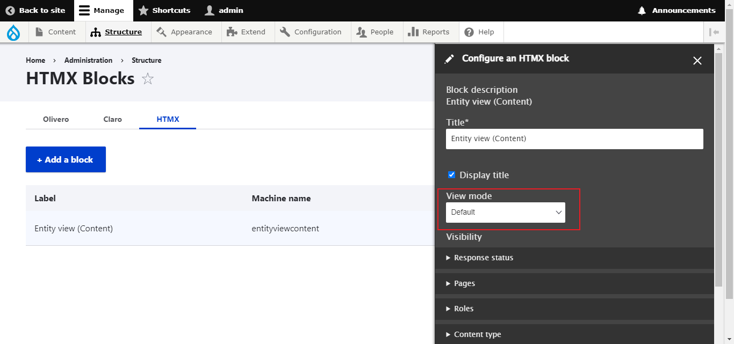The width and height of the screenshot is (734, 344).
Task: Follow the Structure breadcrumb link
Action: pos(146,60)
